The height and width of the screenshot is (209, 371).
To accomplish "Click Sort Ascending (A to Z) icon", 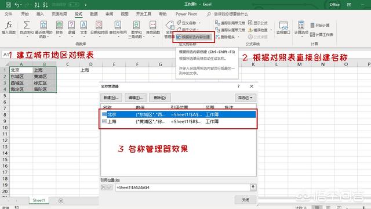I will (37, 5).
